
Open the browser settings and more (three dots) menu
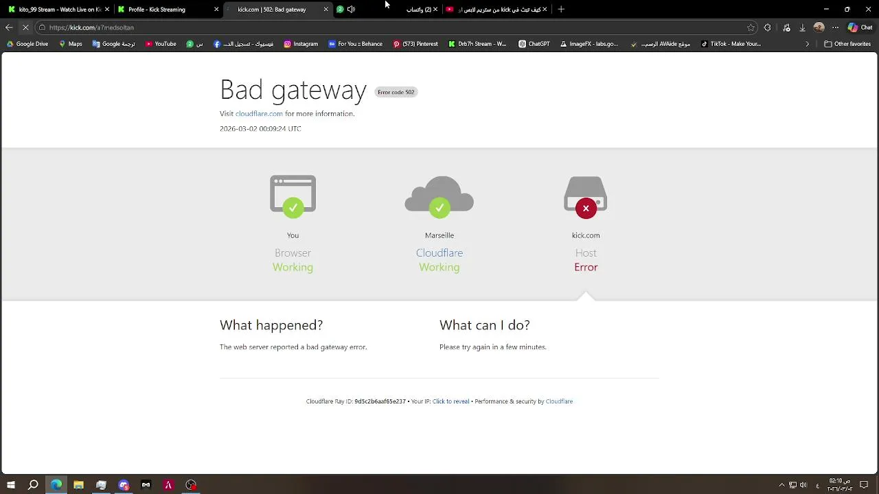[x=835, y=27]
